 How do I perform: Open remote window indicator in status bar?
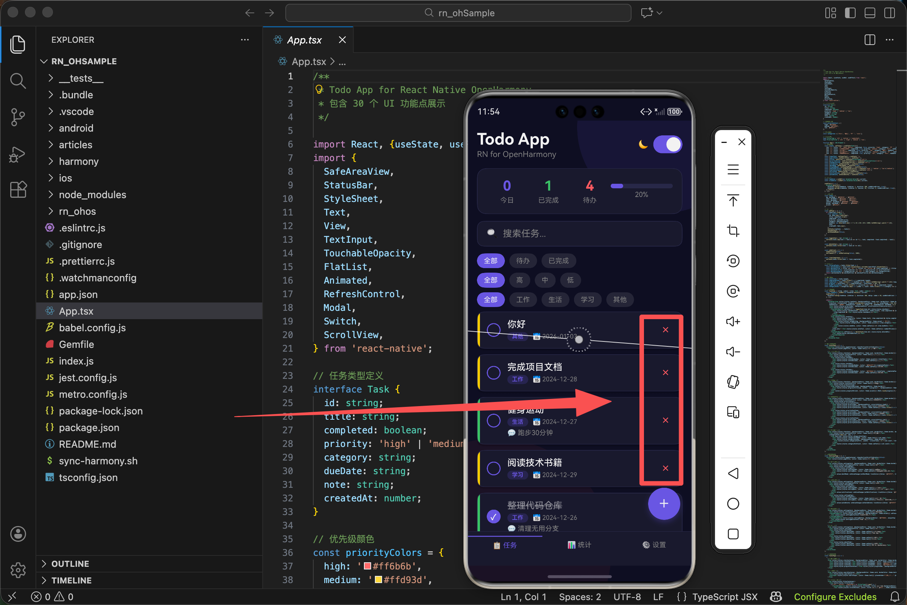click(12, 597)
